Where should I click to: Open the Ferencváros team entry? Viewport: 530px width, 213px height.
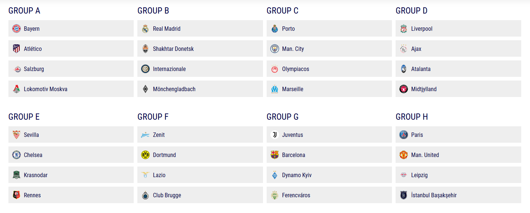(x=329, y=195)
